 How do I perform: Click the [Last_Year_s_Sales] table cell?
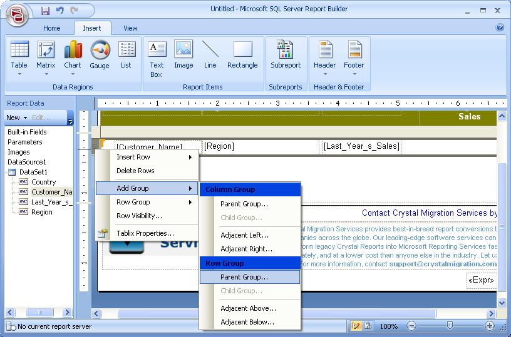361,146
